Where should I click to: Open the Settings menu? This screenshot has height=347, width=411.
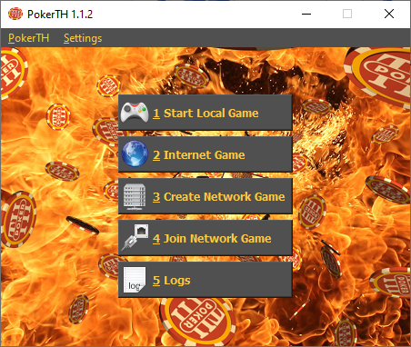[x=83, y=38]
